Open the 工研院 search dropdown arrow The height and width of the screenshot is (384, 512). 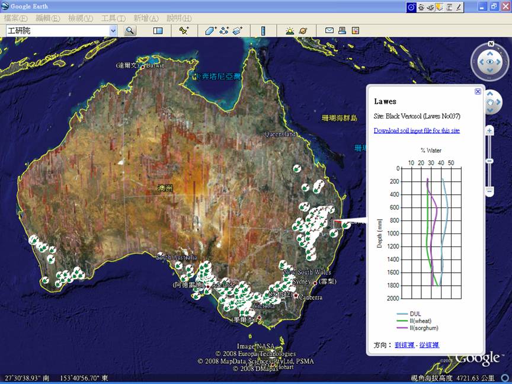(x=113, y=30)
